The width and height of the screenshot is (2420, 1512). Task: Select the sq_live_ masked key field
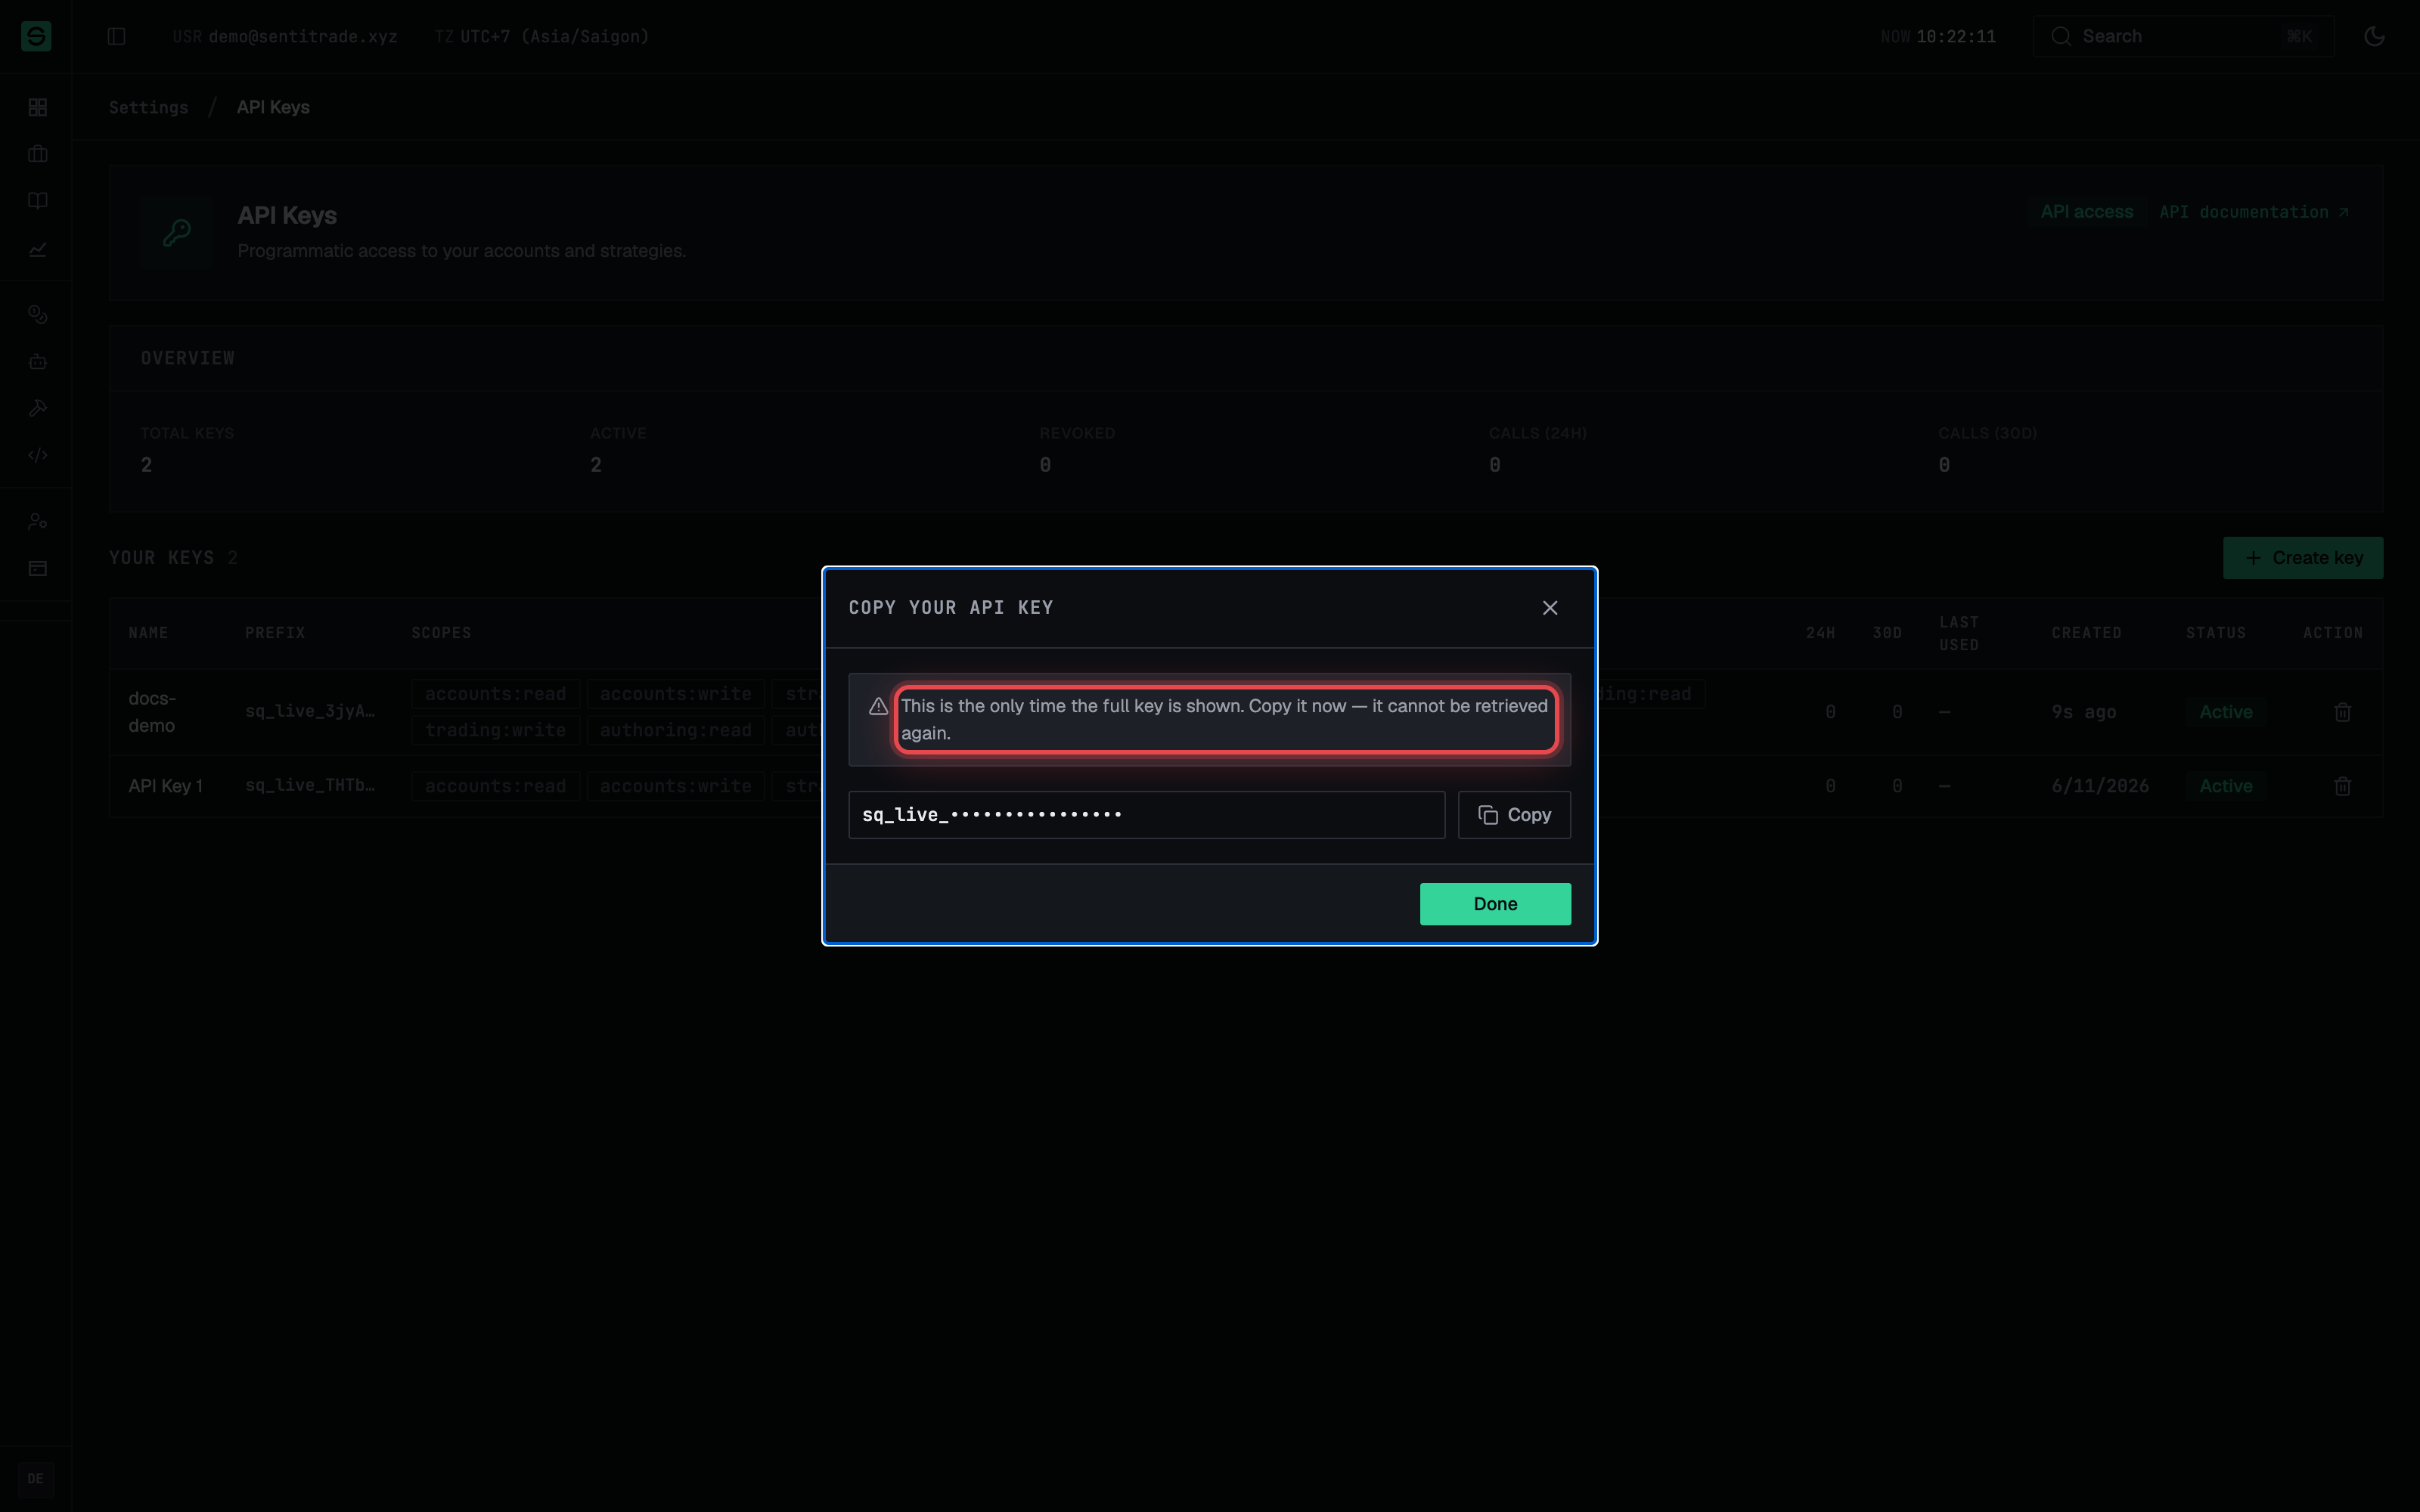tap(1146, 815)
